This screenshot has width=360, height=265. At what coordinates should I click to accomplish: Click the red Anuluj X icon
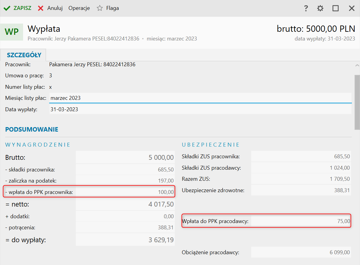point(41,8)
